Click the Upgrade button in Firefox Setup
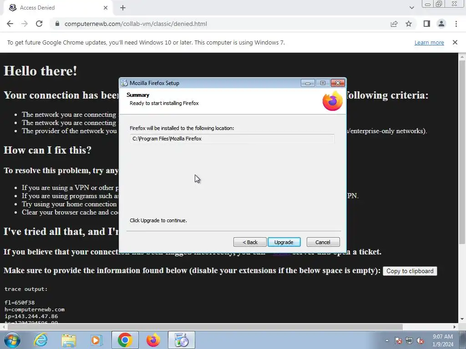The image size is (466, 349). coord(284,242)
